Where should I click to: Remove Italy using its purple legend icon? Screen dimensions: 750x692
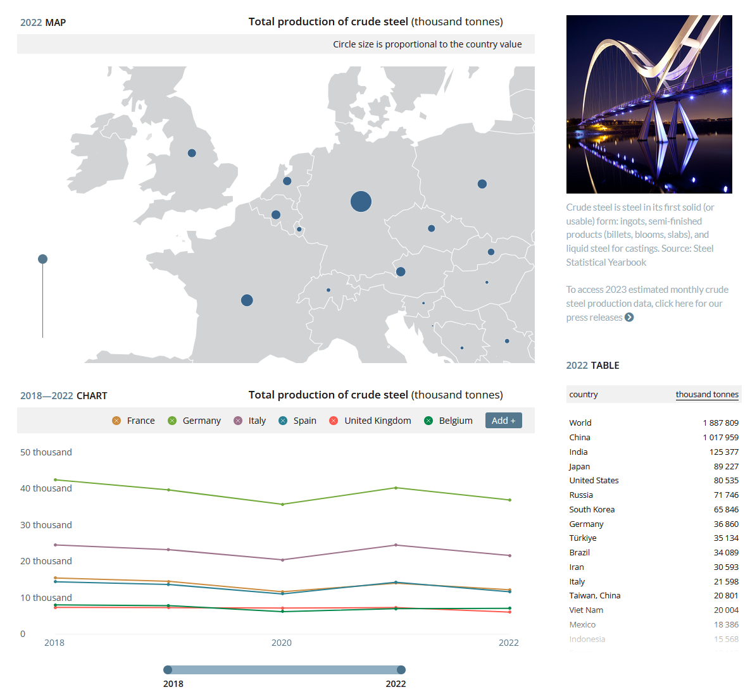238,421
